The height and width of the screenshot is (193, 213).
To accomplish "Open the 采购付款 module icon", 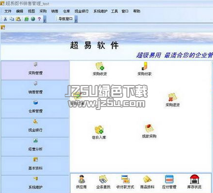I will coord(144,69).
